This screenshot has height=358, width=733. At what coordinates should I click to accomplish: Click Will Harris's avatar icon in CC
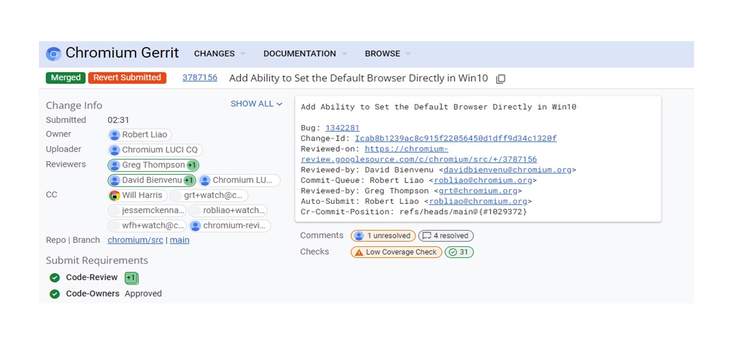coord(114,195)
